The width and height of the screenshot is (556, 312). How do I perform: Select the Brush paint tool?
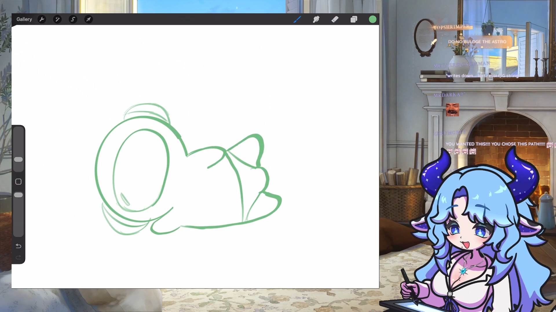pyautogui.click(x=297, y=19)
